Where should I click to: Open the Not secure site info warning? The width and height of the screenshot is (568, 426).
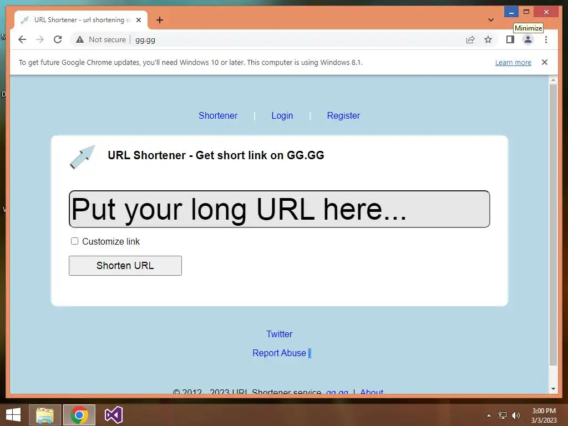(101, 39)
